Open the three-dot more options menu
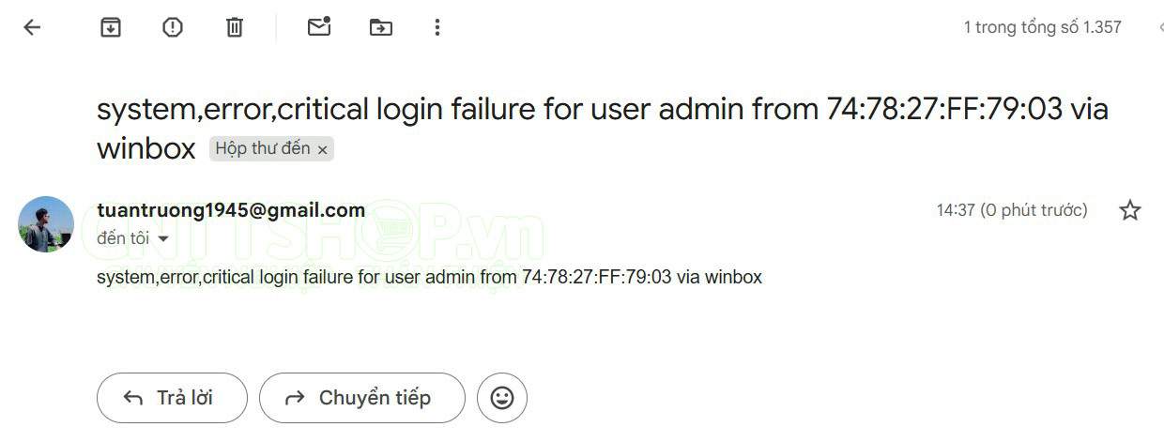The width and height of the screenshot is (1164, 442). pyautogui.click(x=436, y=27)
